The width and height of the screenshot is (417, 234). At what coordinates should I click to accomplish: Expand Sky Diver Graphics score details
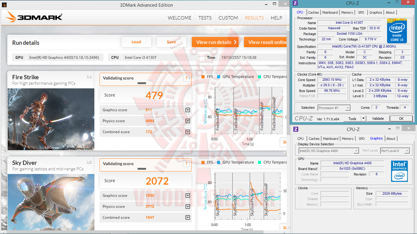tap(188, 196)
